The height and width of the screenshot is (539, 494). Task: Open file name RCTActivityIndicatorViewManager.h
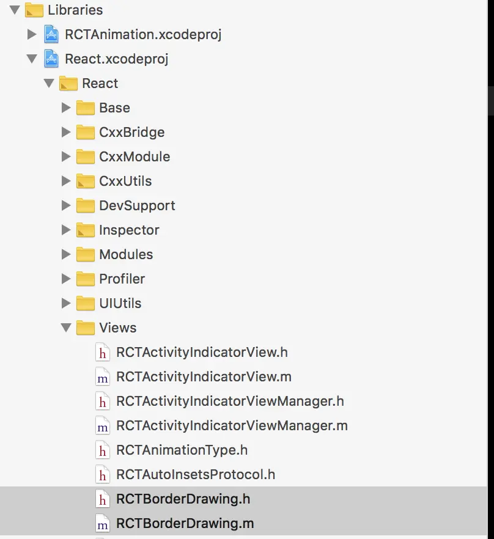pyautogui.click(x=230, y=401)
